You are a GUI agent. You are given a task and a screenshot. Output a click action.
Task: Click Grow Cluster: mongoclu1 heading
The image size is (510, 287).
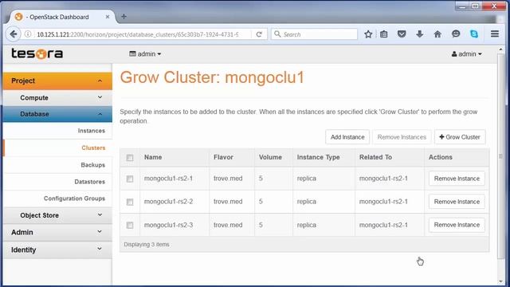click(x=212, y=77)
